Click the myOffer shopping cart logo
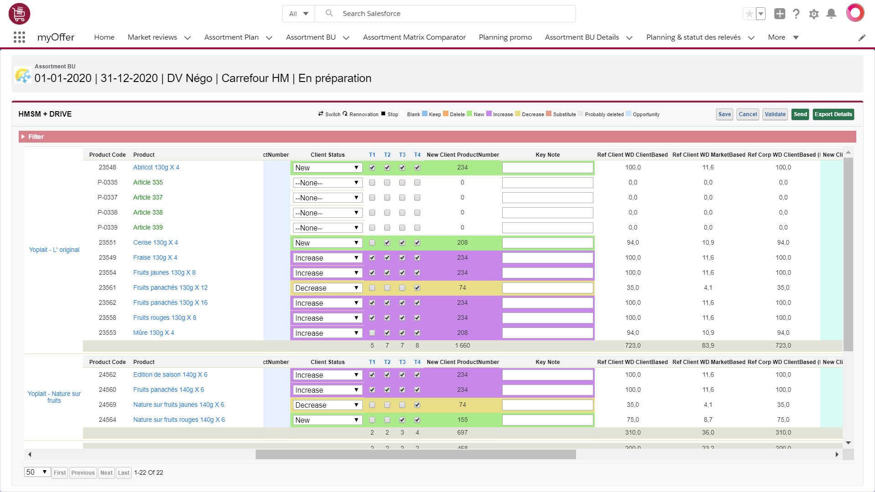Screen dimensions: 875x492 click(19, 14)
